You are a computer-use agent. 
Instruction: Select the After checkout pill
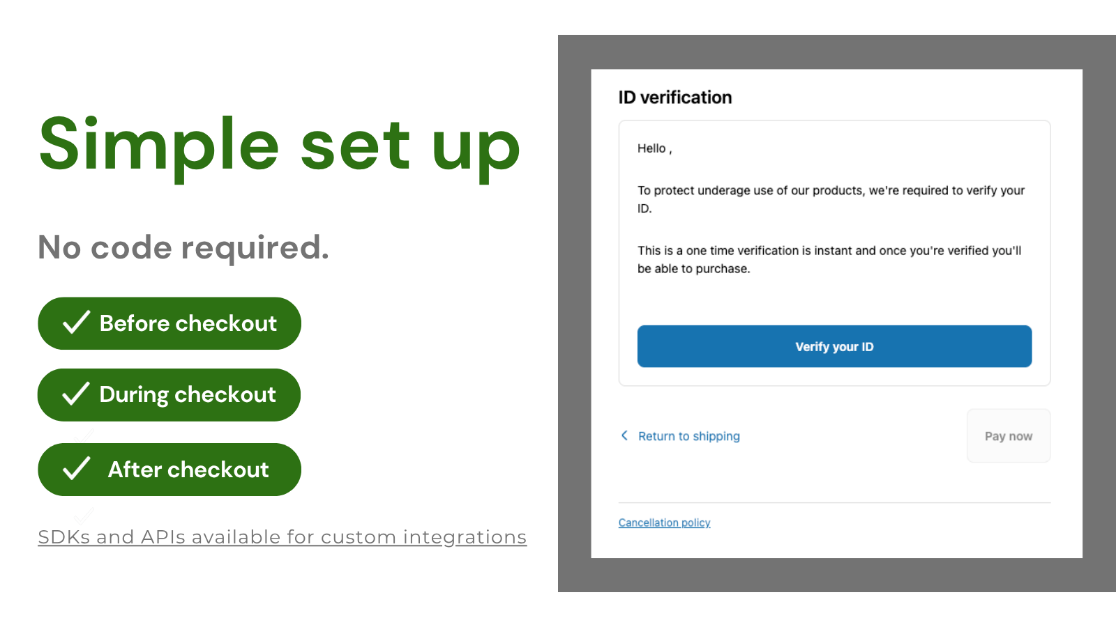tap(169, 470)
